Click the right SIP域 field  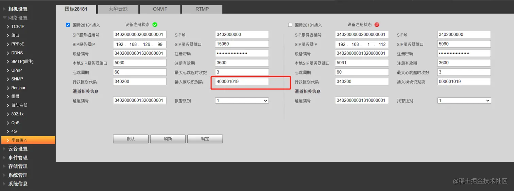pyautogui.click(x=464, y=35)
